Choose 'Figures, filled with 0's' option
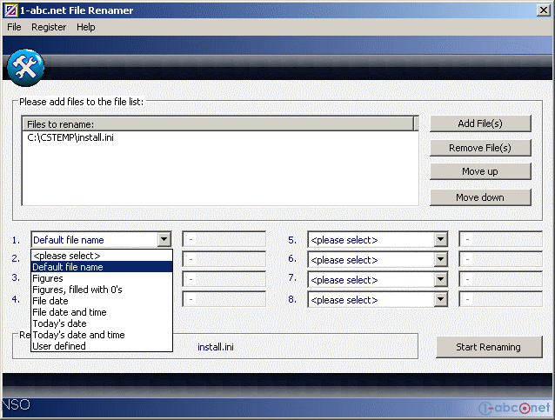 (102, 290)
